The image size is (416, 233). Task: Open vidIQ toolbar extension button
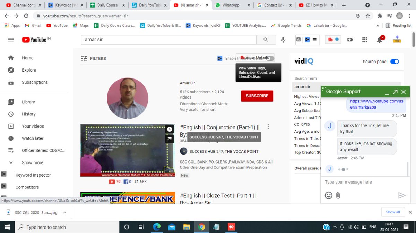307,40
